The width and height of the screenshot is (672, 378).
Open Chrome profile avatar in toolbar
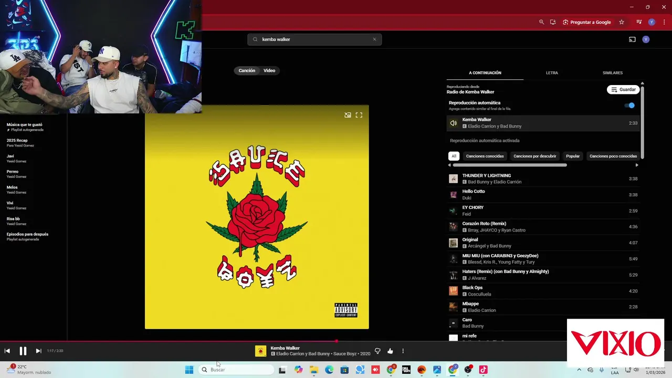coord(652,22)
